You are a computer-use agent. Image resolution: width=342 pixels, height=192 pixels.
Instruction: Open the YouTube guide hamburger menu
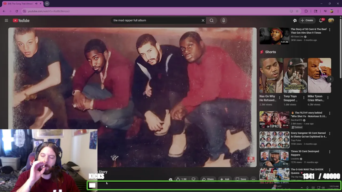[x=6, y=21]
